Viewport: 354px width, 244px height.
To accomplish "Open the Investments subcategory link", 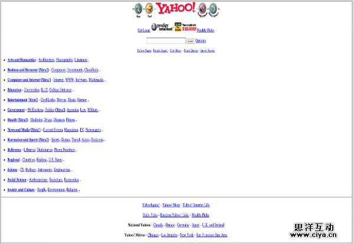I will point(75,70).
